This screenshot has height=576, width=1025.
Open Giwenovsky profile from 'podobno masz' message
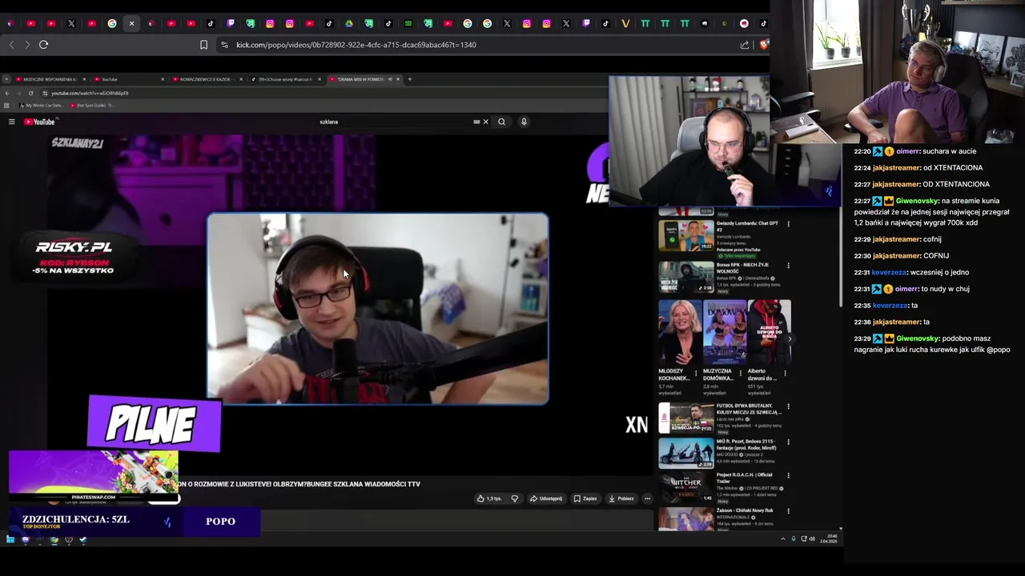pos(918,338)
